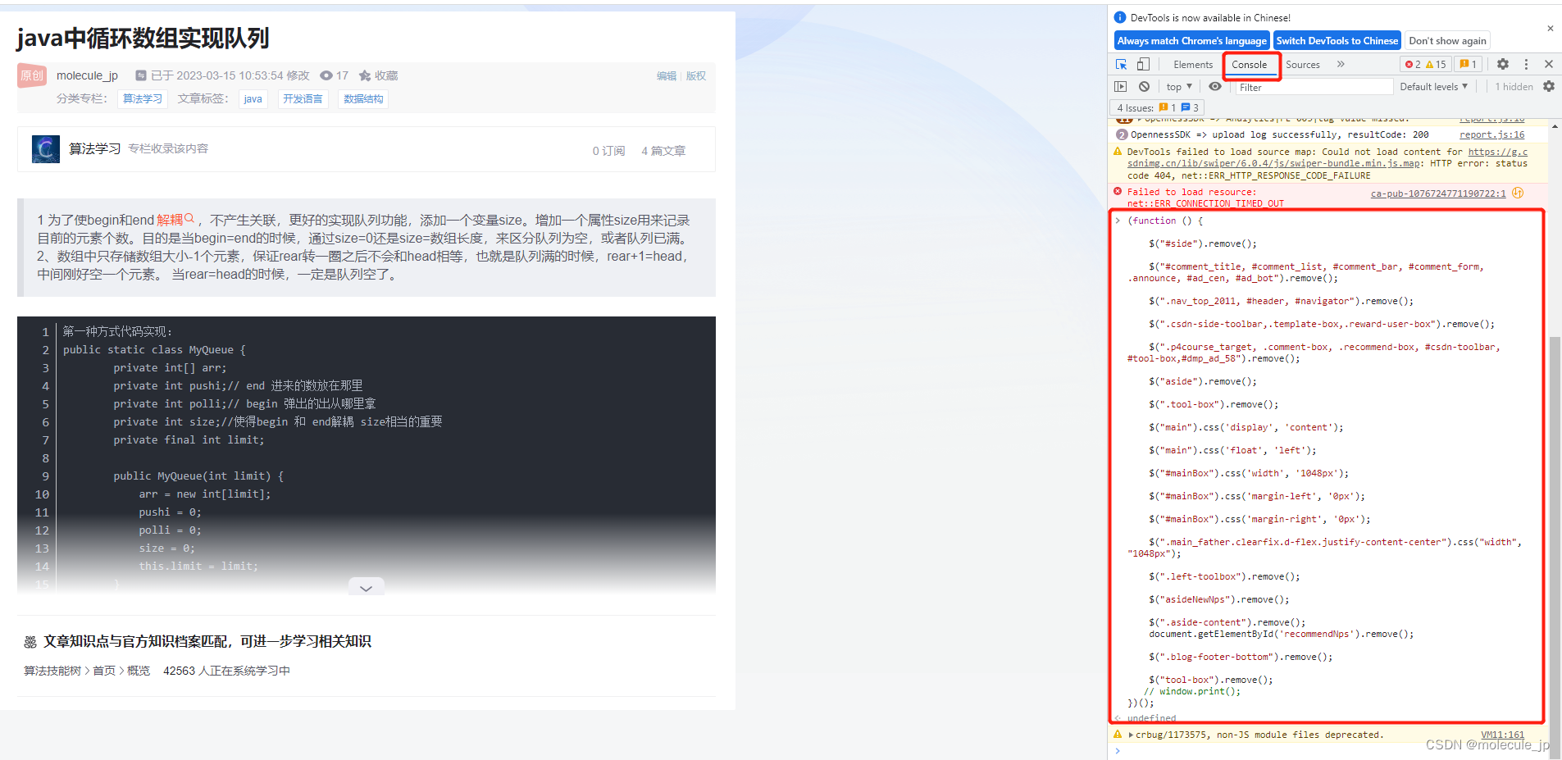
Task: Close the DevTools panel
Action: (1549, 64)
